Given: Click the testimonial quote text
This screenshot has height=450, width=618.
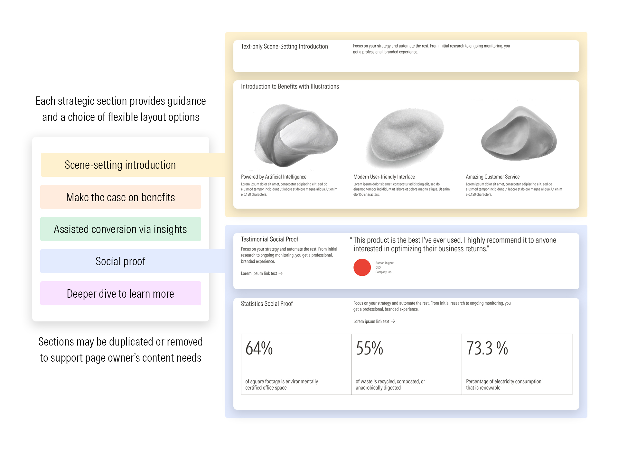Looking at the screenshot, I should 454,244.
